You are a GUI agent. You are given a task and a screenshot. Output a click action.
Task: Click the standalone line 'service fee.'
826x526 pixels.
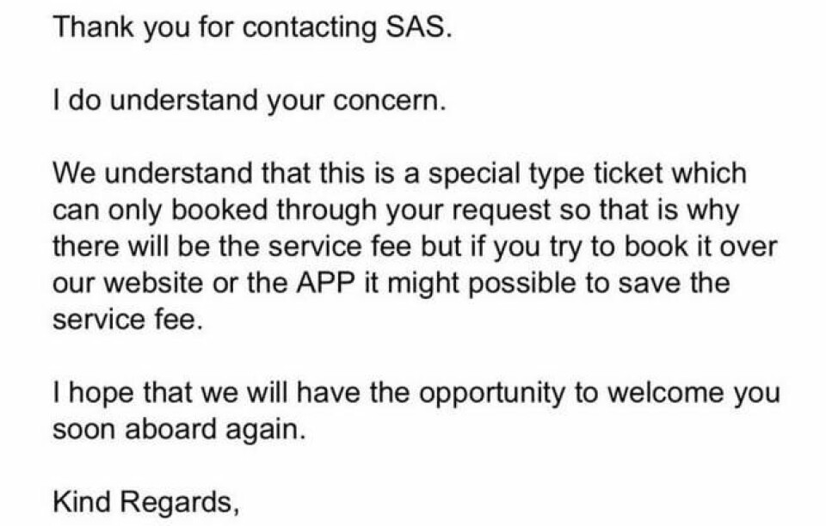(128, 320)
